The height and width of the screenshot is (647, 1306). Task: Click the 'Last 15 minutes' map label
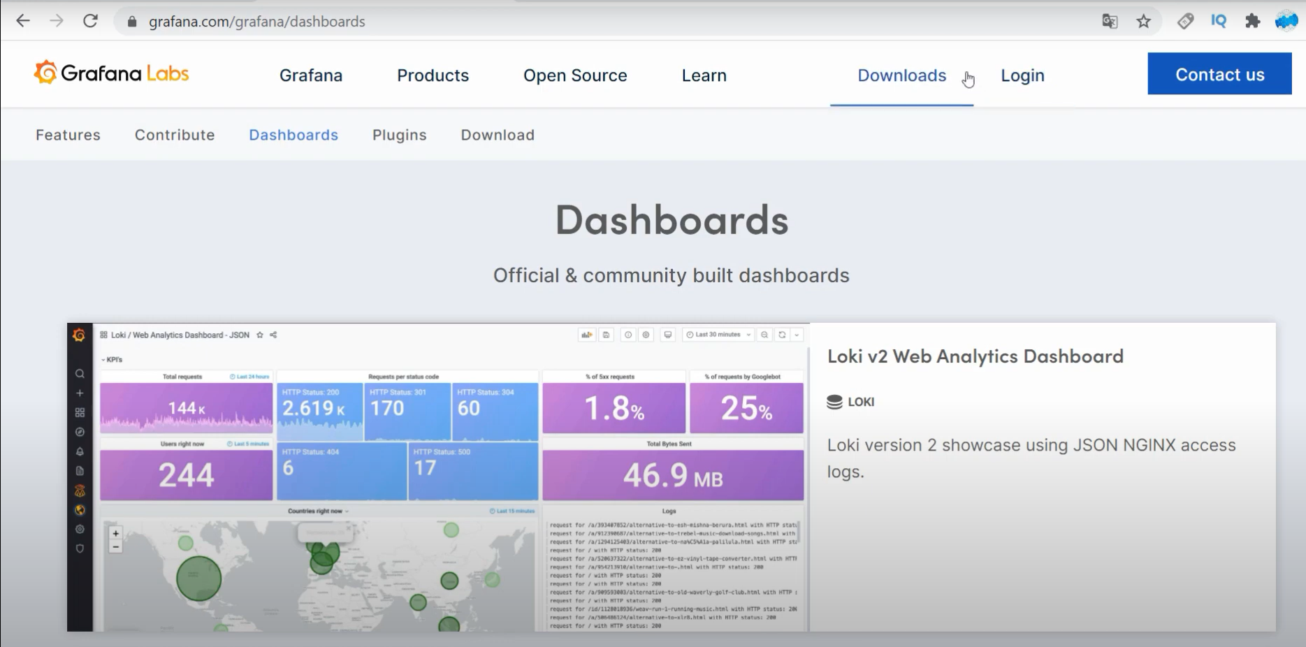512,511
